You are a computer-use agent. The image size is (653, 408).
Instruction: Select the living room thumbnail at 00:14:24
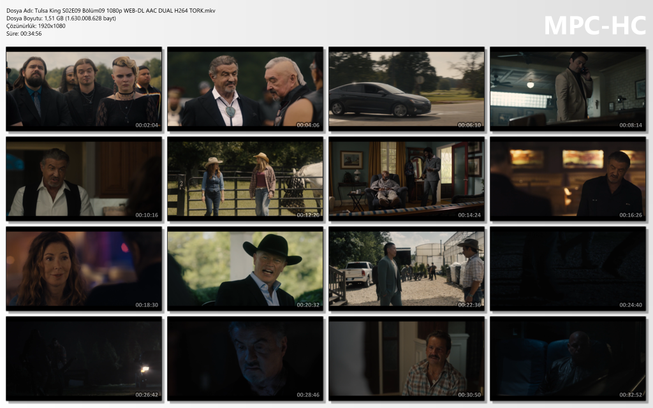point(406,178)
